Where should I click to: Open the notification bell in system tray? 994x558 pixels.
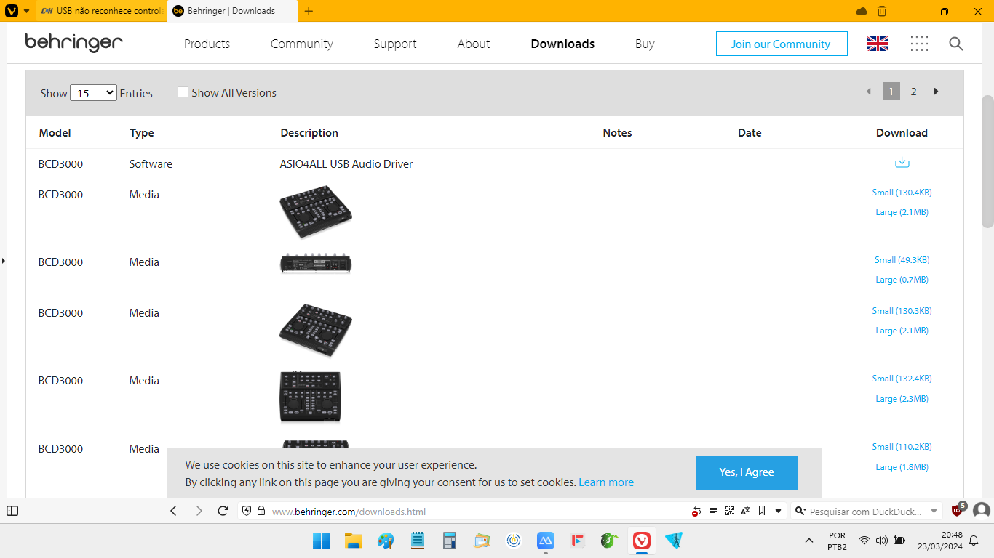click(974, 541)
